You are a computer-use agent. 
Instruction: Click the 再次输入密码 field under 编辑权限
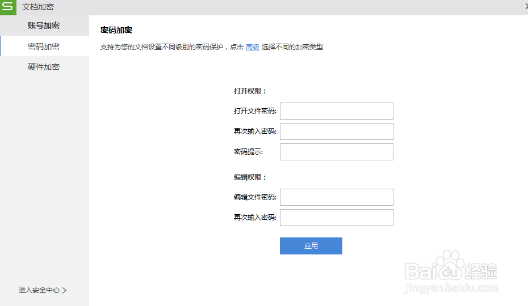pyautogui.click(x=337, y=218)
